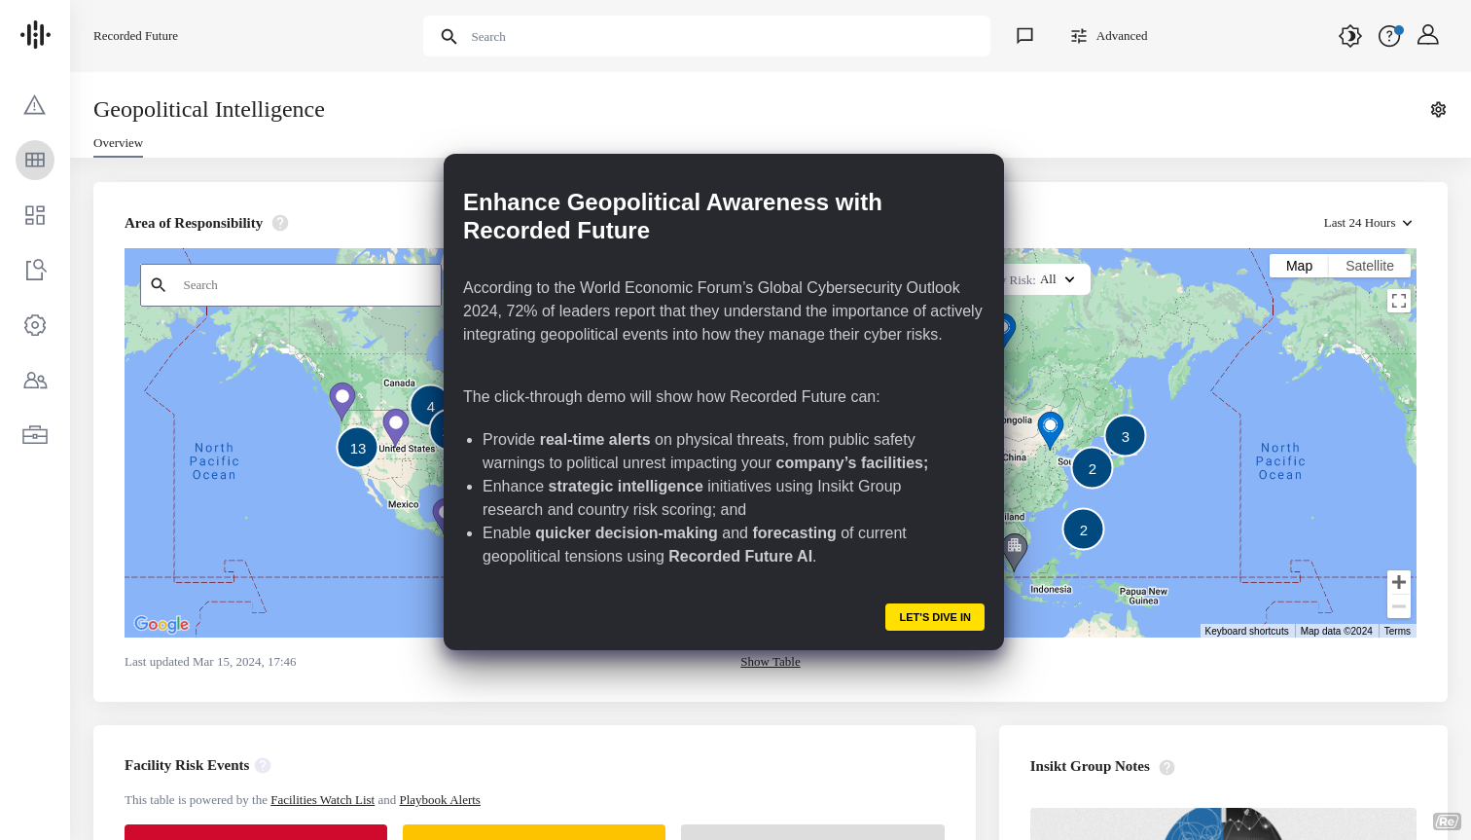Open the user profile icon top right
Screen dimensions: 1471x840
pyautogui.click(x=1427, y=35)
